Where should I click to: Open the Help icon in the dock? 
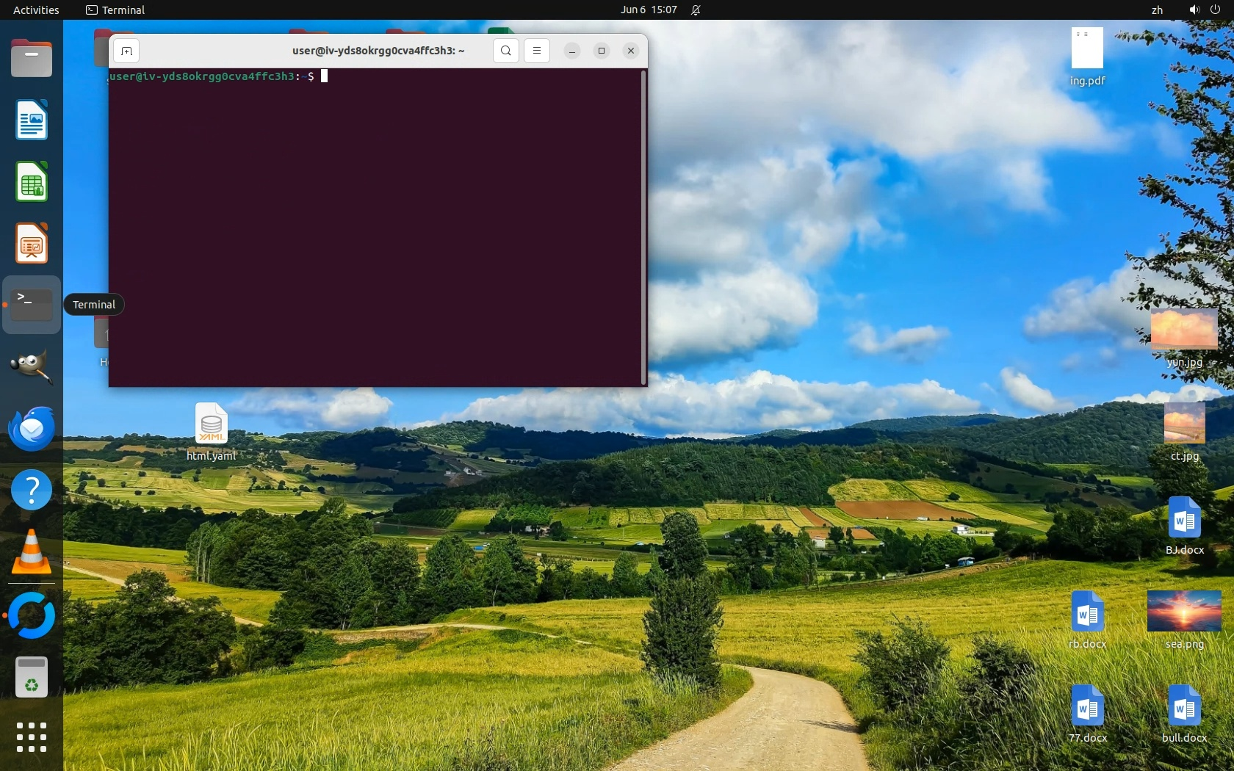point(32,490)
